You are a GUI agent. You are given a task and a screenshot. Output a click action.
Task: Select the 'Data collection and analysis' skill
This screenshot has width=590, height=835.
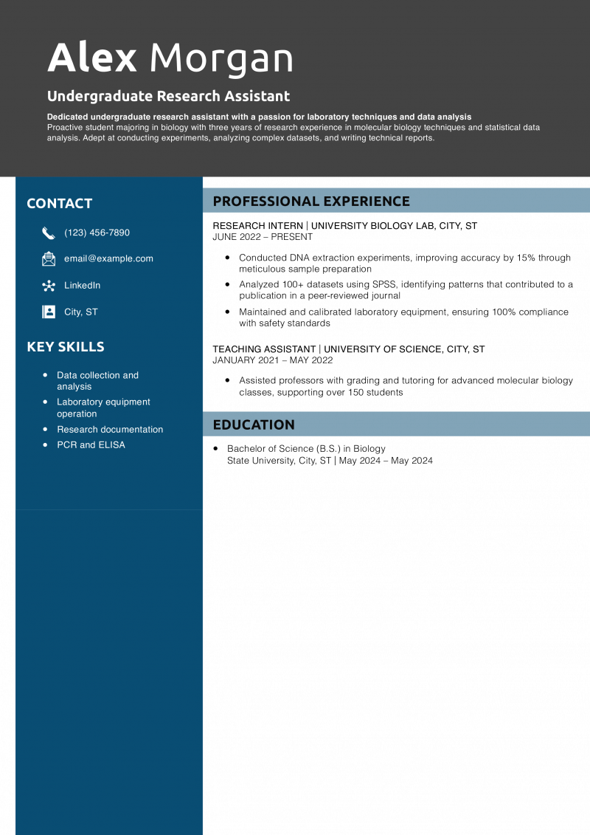(x=97, y=380)
